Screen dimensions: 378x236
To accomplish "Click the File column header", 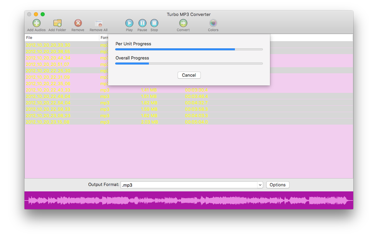I will [x=62, y=38].
